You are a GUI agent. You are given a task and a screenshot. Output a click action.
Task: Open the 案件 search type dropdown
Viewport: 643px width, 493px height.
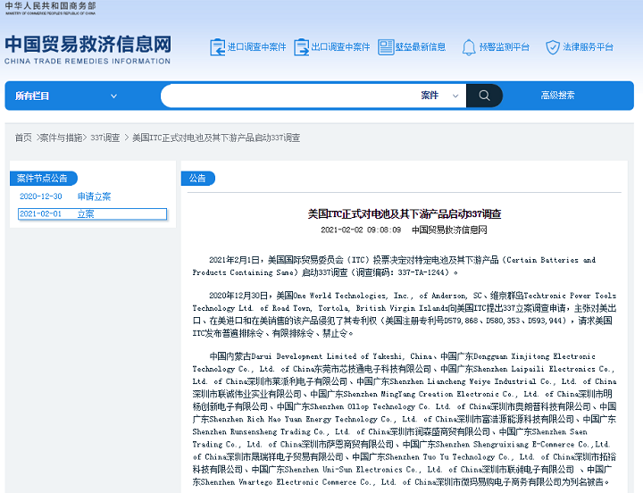click(x=440, y=96)
